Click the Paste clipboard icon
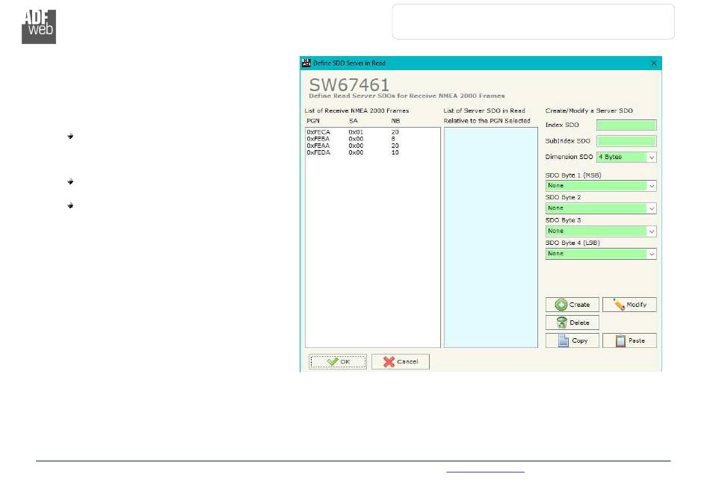The image size is (710, 492). click(x=620, y=340)
